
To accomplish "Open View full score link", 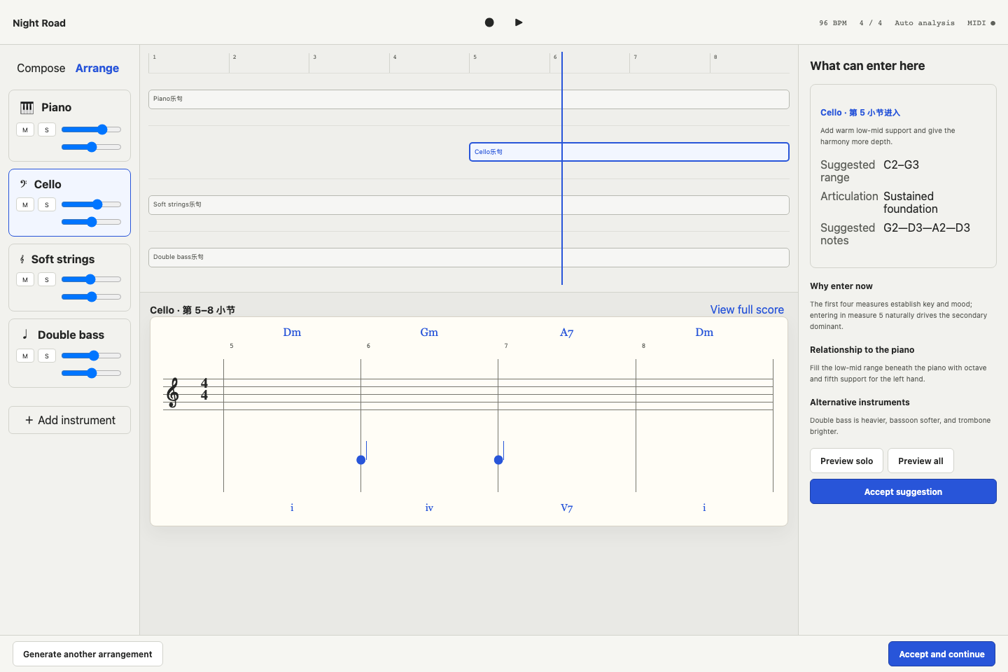I will [747, 309].
